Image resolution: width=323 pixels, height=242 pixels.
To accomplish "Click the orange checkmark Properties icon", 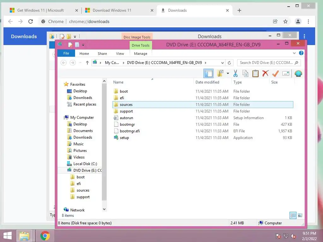I will pyautogui.click(x=275, y=73).
